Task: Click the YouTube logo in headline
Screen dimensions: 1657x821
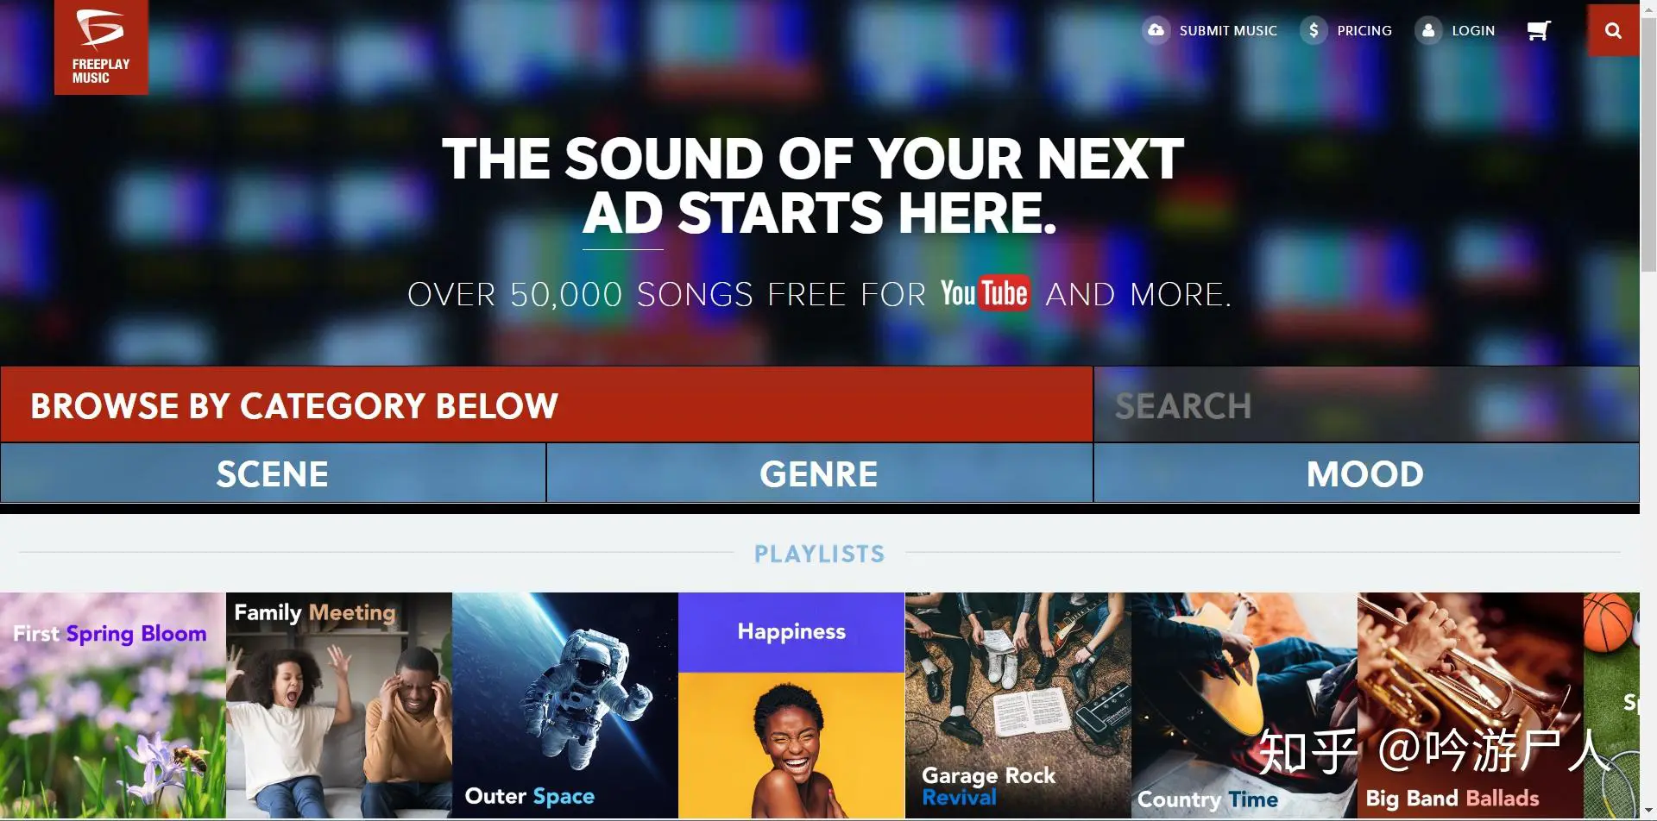Action: coord(986,293)
